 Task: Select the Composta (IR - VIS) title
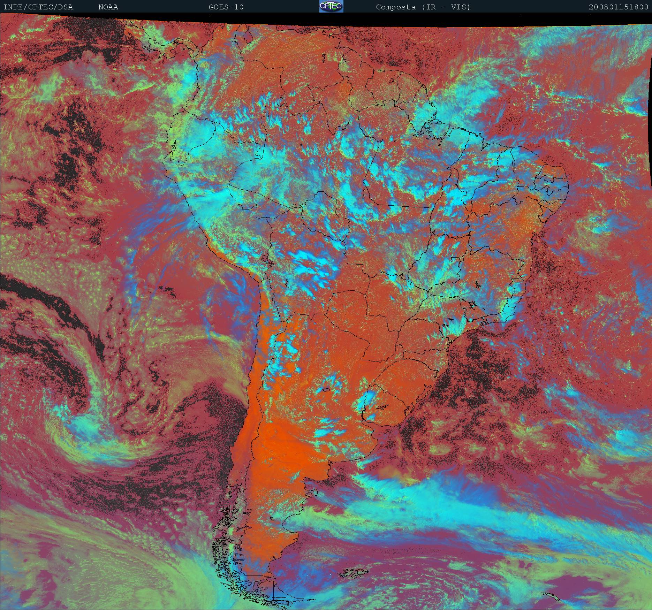[x=423, y=7]
